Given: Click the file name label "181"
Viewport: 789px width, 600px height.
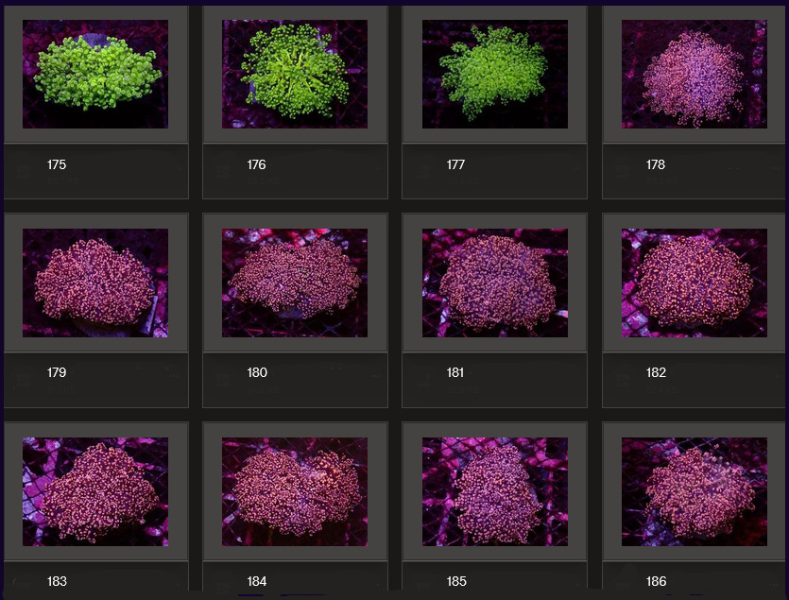Looking at the screenshot, I should [x=455, y=372].
